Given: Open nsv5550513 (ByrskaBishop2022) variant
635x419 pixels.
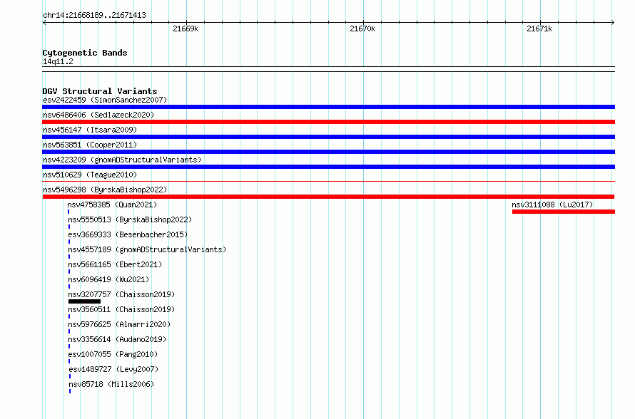Looking at the screenshot, I should [x=130, y=219].
